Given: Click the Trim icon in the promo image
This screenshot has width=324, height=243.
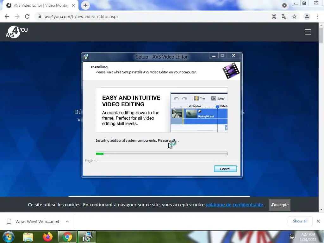Looking at the screenshot, I should [x=196, y=98].
